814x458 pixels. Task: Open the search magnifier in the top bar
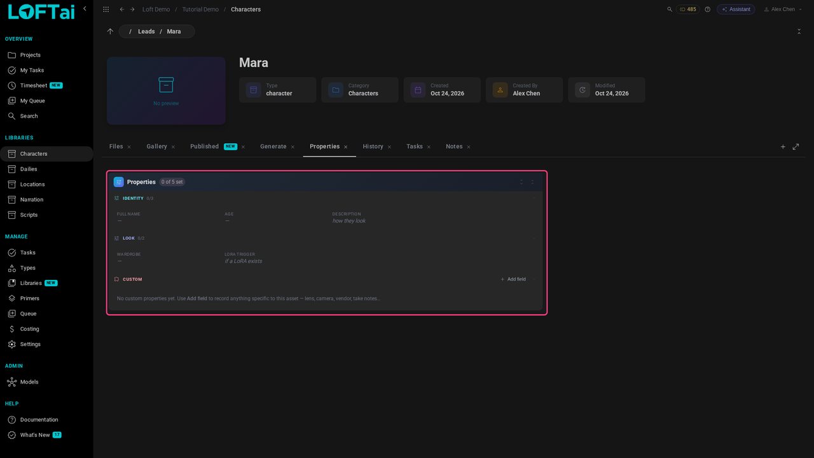pos(670,10)
